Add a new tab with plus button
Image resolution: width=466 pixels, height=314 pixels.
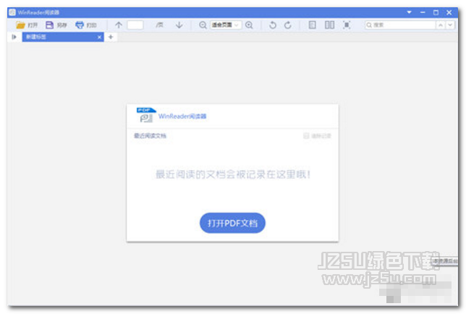[x=111, y=37]
